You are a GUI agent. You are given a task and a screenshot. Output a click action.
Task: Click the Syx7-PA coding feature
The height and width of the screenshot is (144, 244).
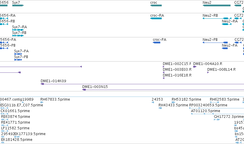click(18, 54)
